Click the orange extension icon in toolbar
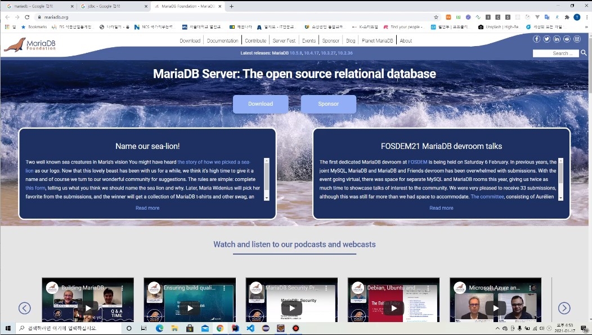Screen dimensions: 592x335 (x=448, y=17)
